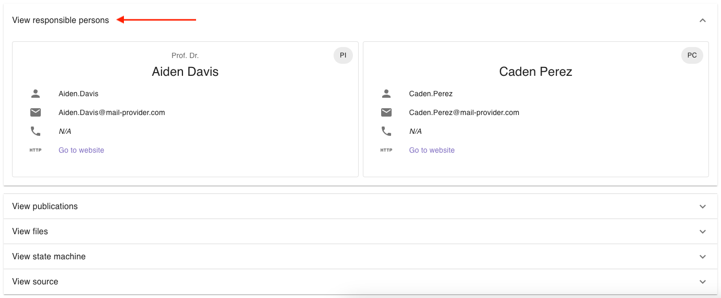The width and height of the screenshot is (721, 298).
Task: Click person icon beside Caden.Perez username
Action: 386,94
